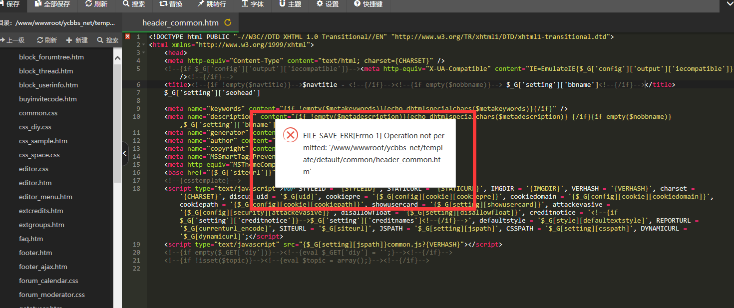Open forum_moderator.css
734x308 pixels.
tap(52, 295)
